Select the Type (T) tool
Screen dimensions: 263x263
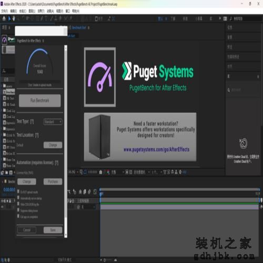(x=46, y=18)
